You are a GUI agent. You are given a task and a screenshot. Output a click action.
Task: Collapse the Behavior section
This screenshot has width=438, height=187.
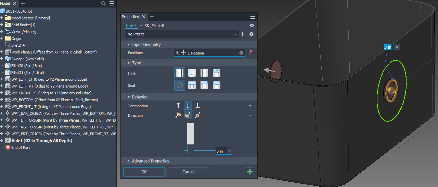[129, 97]
